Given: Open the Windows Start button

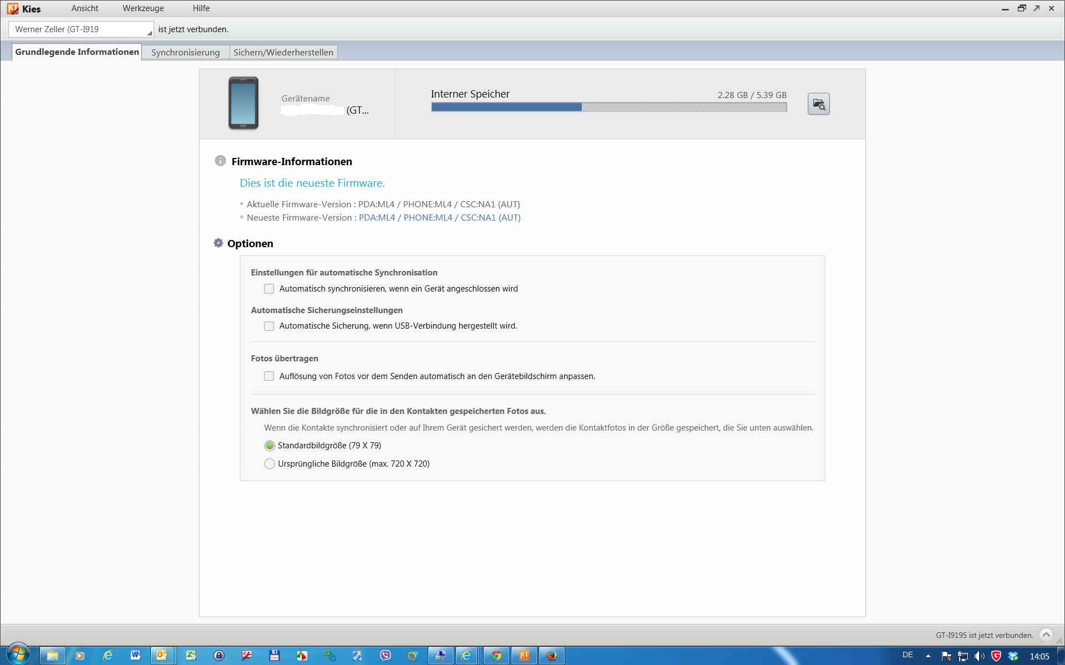Looking at the screenshot, I should click(18, 654).
